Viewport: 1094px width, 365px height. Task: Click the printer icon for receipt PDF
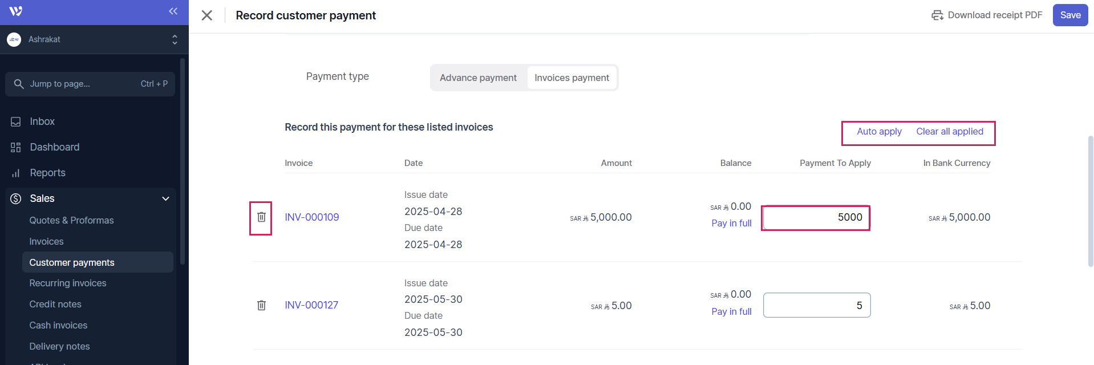[x=937, y=15]
